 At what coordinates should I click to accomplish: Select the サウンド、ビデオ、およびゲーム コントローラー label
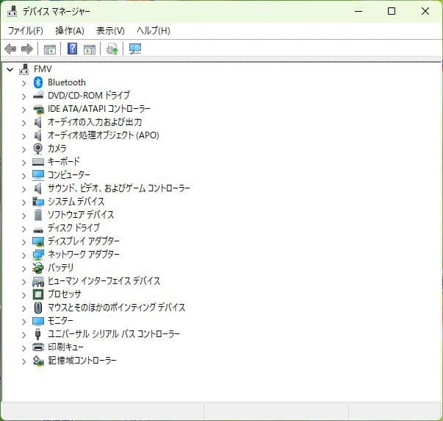click(119, 188)
